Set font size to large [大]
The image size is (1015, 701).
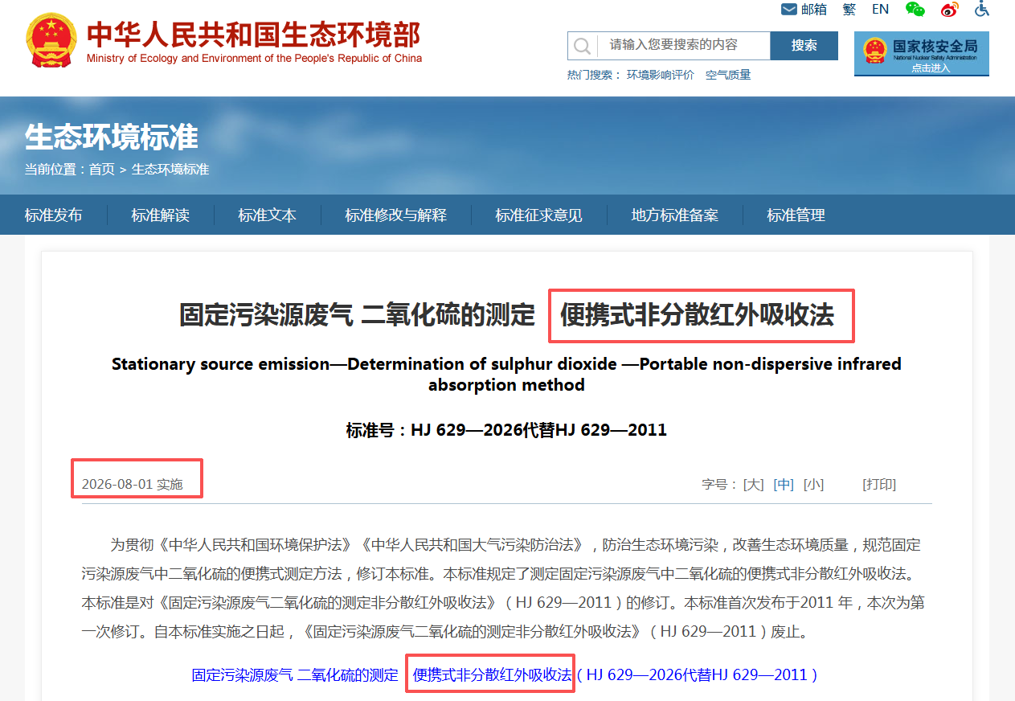(x=754, y=485)
